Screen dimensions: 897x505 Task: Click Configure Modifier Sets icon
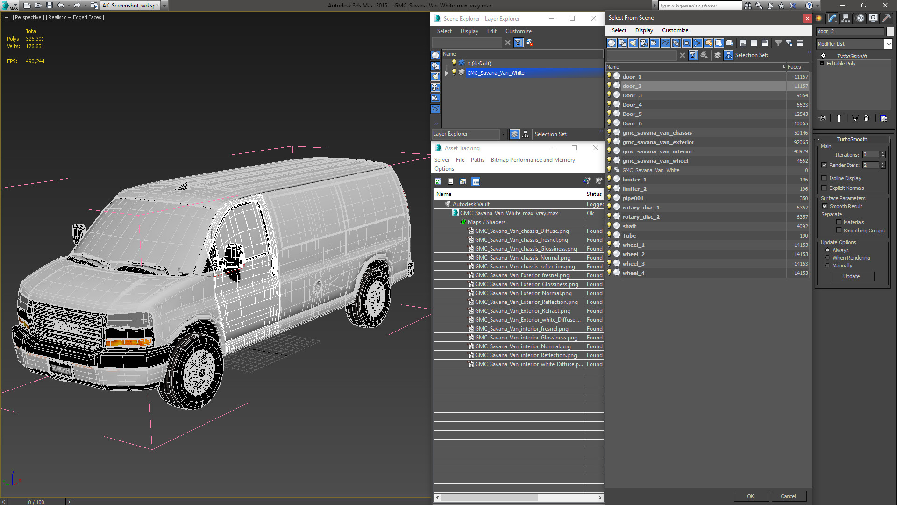[883, 118]
